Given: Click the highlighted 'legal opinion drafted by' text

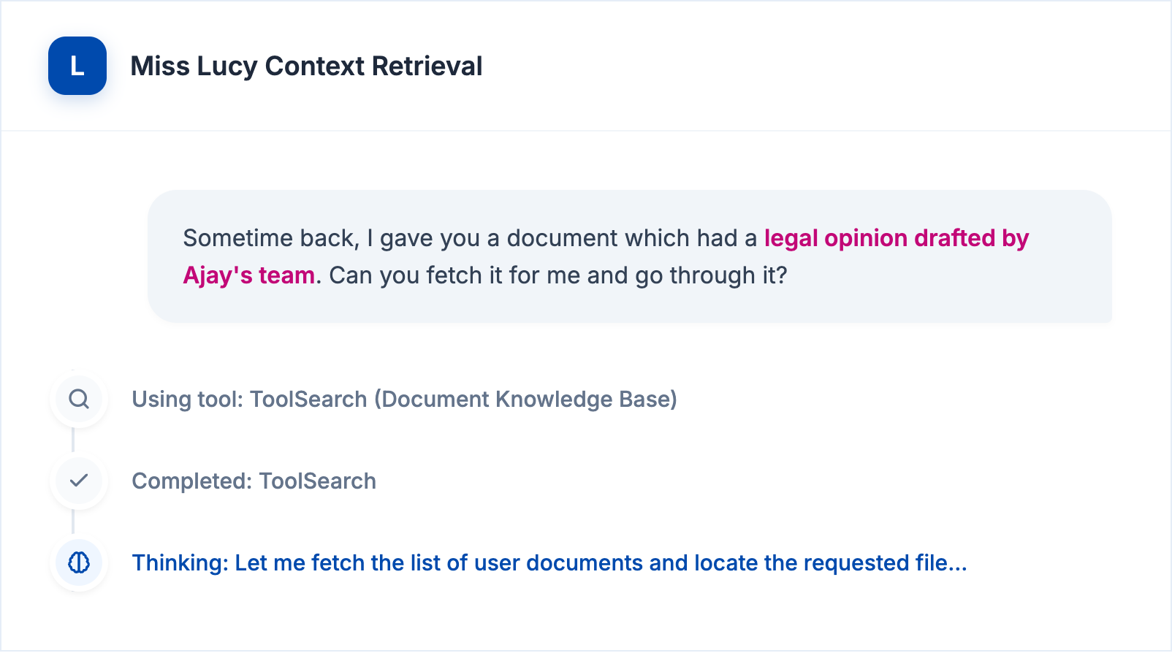Looking at the screenshot, I should point(897,238).
